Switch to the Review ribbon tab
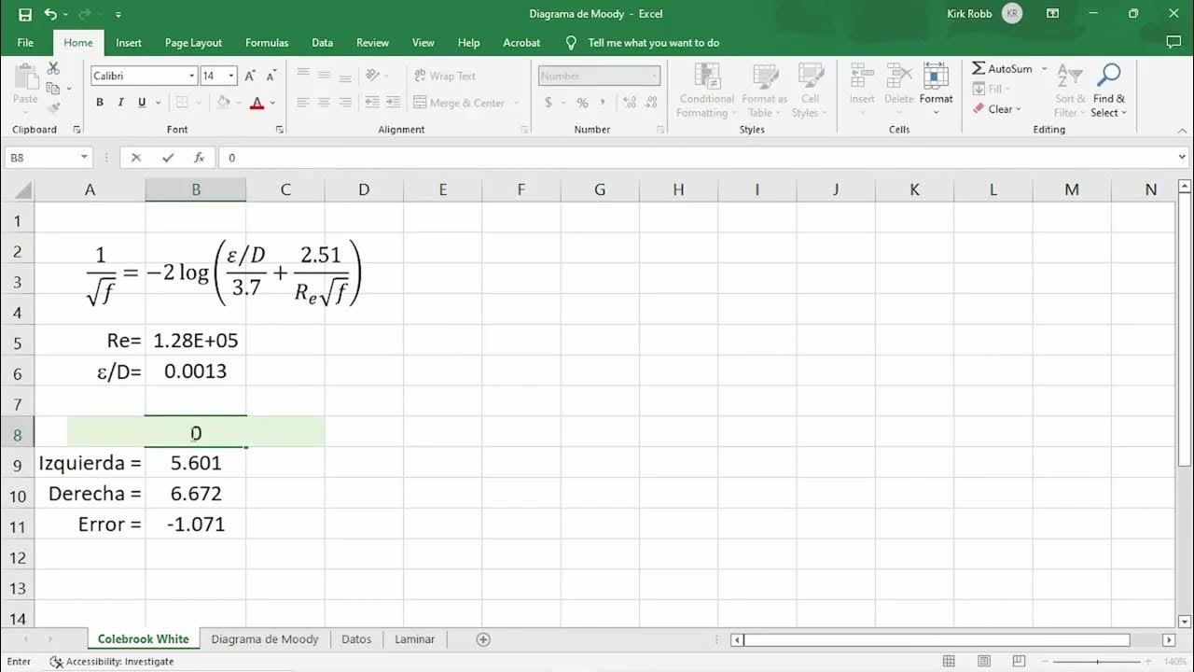 point(372,43)
